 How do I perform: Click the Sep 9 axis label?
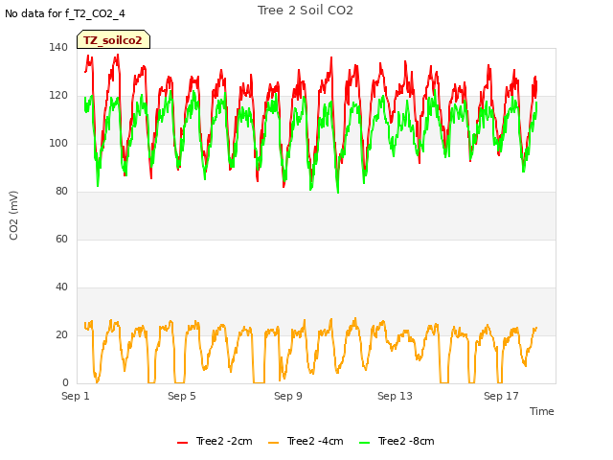[x=288, y=396]
